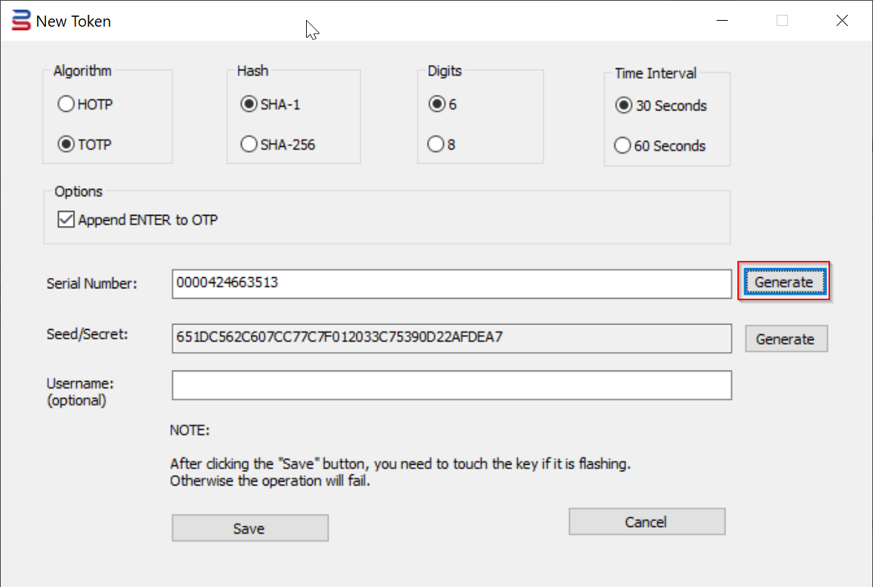Click inside the Serial Number field
Screen dimensions: 873x587
pyautogui.click(x=451, y=283)
